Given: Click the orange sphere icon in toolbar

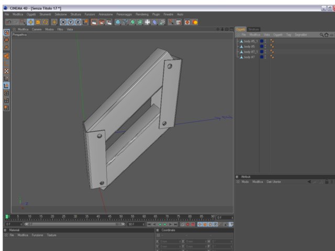Looking at the screenshot, I should click(195, 22).
